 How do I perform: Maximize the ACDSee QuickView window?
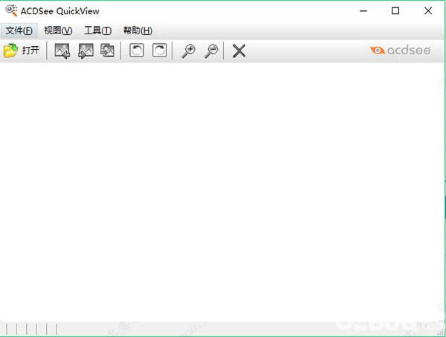point(395,11)
